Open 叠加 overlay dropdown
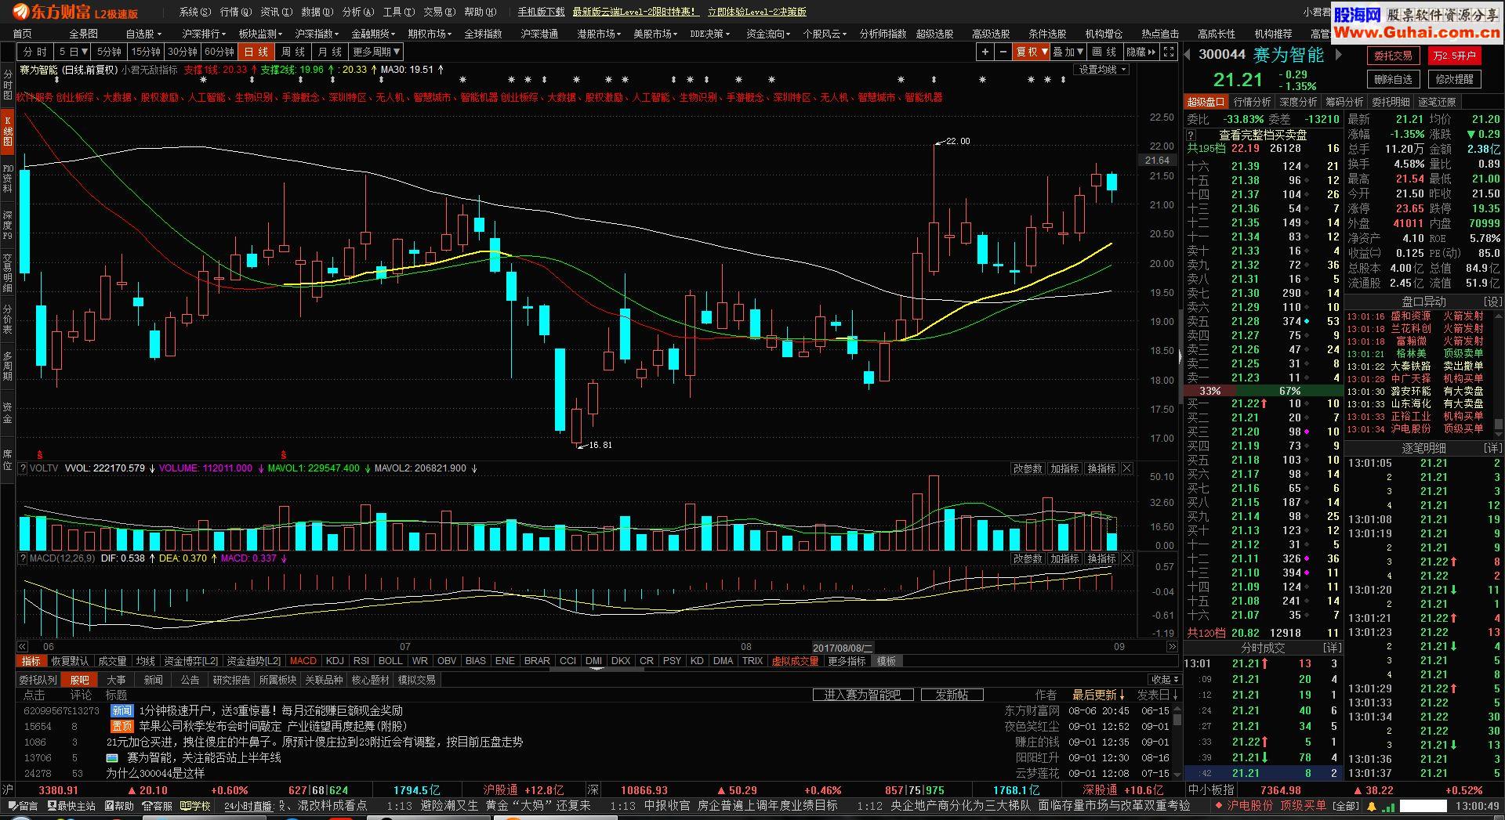 point(1068,52)
